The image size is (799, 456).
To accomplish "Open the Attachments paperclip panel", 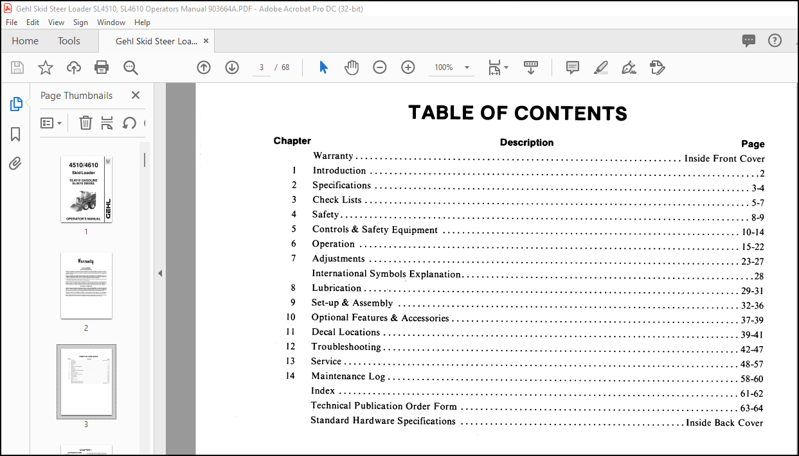I will click(16, 164).
